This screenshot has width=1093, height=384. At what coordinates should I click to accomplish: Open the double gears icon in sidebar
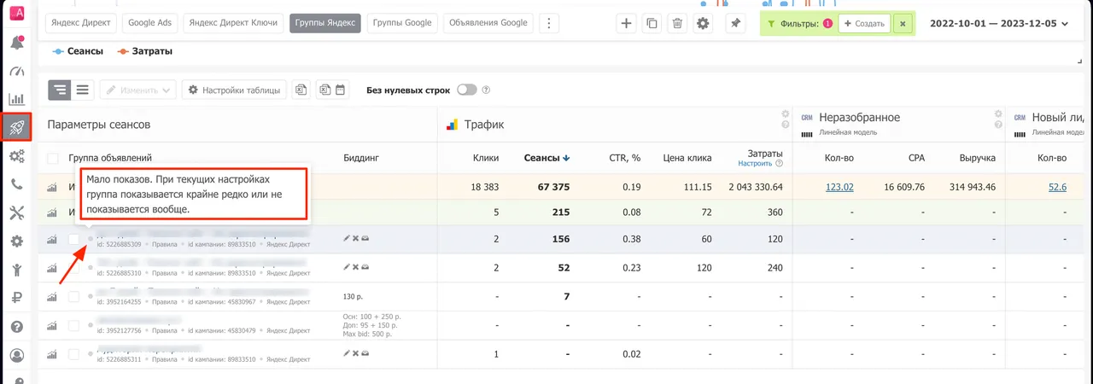tap(16, 156)
